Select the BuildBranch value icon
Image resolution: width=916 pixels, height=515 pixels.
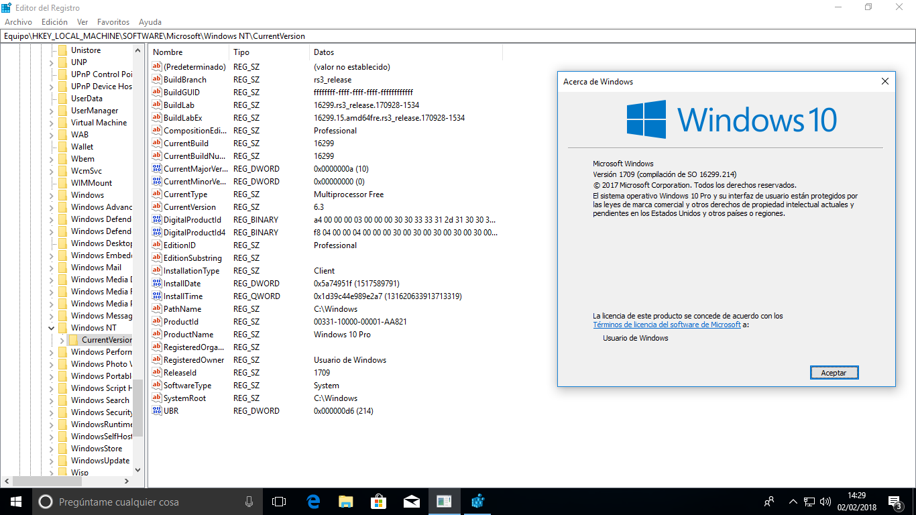[x=157, y=80]
